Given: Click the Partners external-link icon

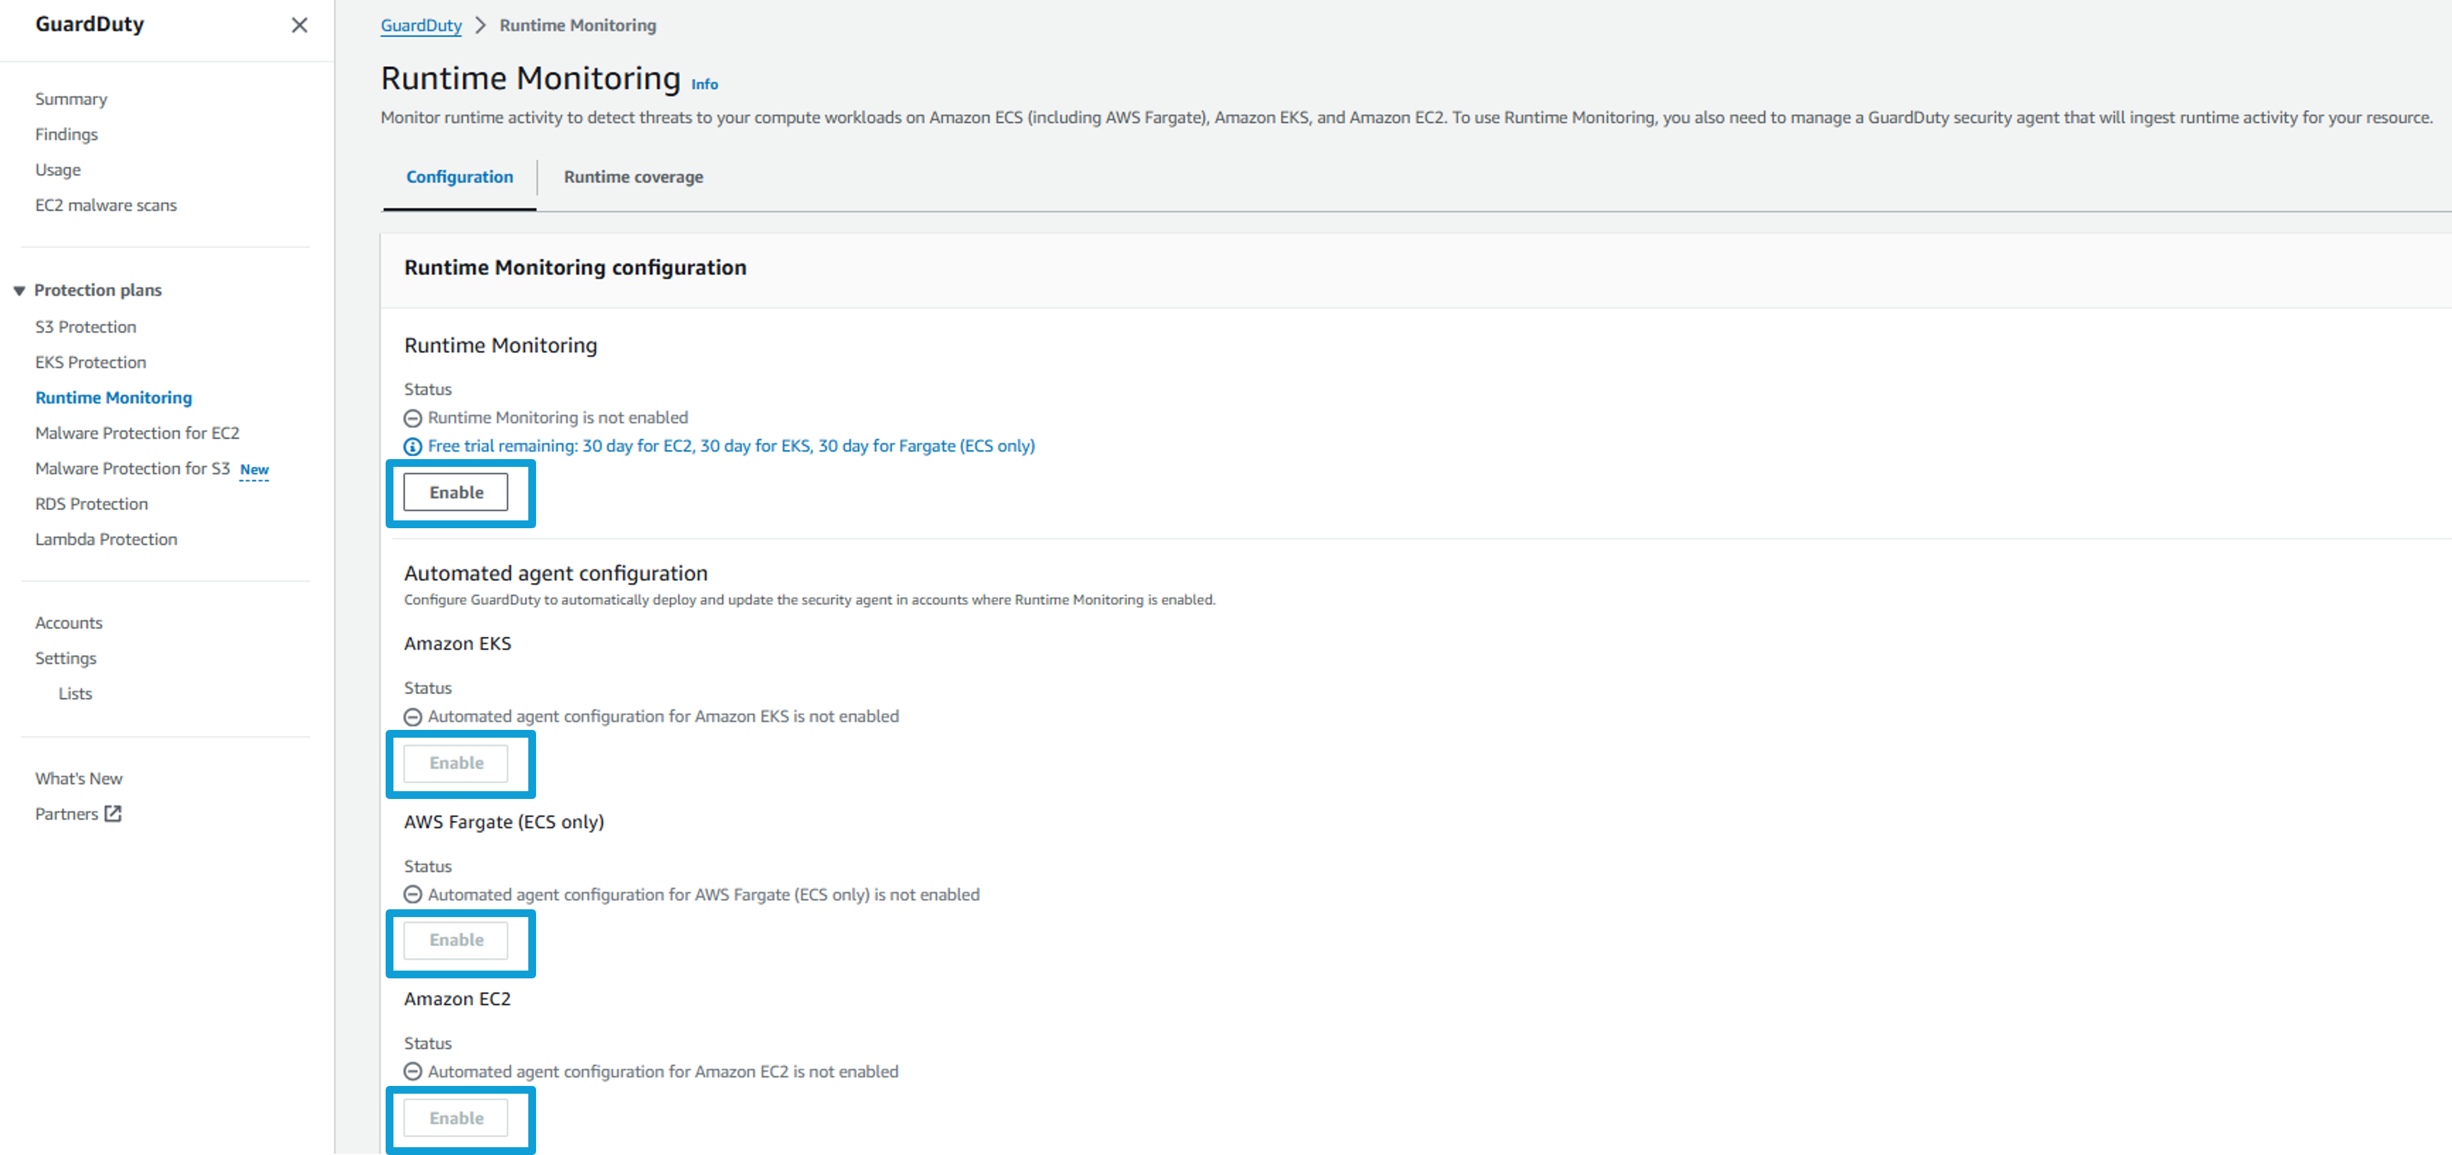Looking at the screenshot, I should tap(113, 813).
